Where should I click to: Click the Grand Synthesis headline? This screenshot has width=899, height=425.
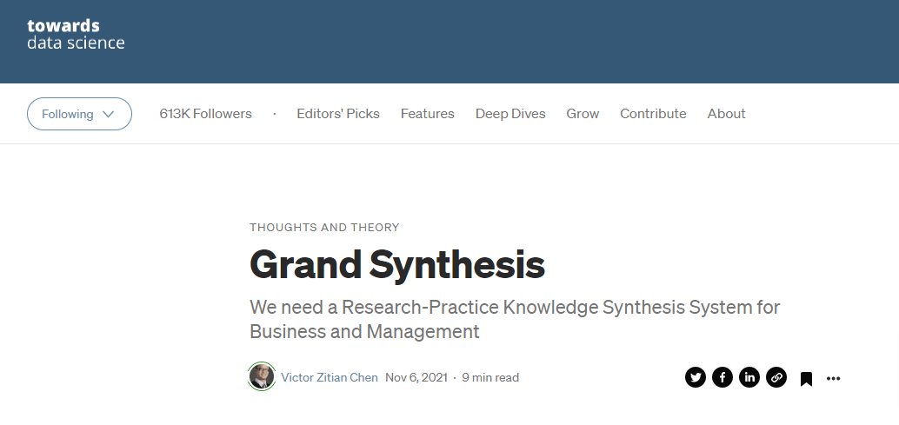pos(397,264)
